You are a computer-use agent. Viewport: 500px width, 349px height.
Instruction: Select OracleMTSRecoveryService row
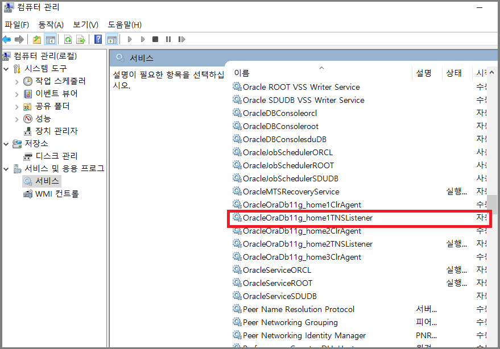[359, 192]
